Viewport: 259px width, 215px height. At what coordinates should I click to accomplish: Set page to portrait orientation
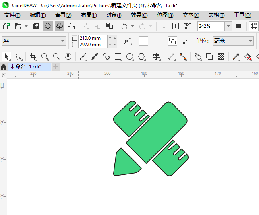point(143,41)
